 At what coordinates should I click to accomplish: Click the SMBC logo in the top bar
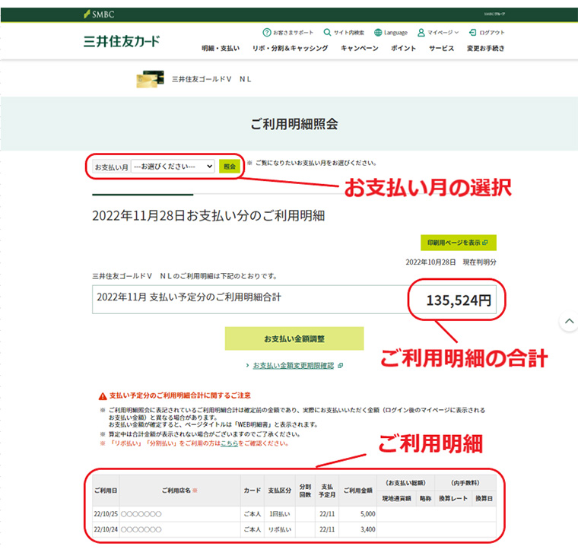[x=99, y=14]
